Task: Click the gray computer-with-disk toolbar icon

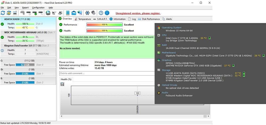Action: point(60,13)
